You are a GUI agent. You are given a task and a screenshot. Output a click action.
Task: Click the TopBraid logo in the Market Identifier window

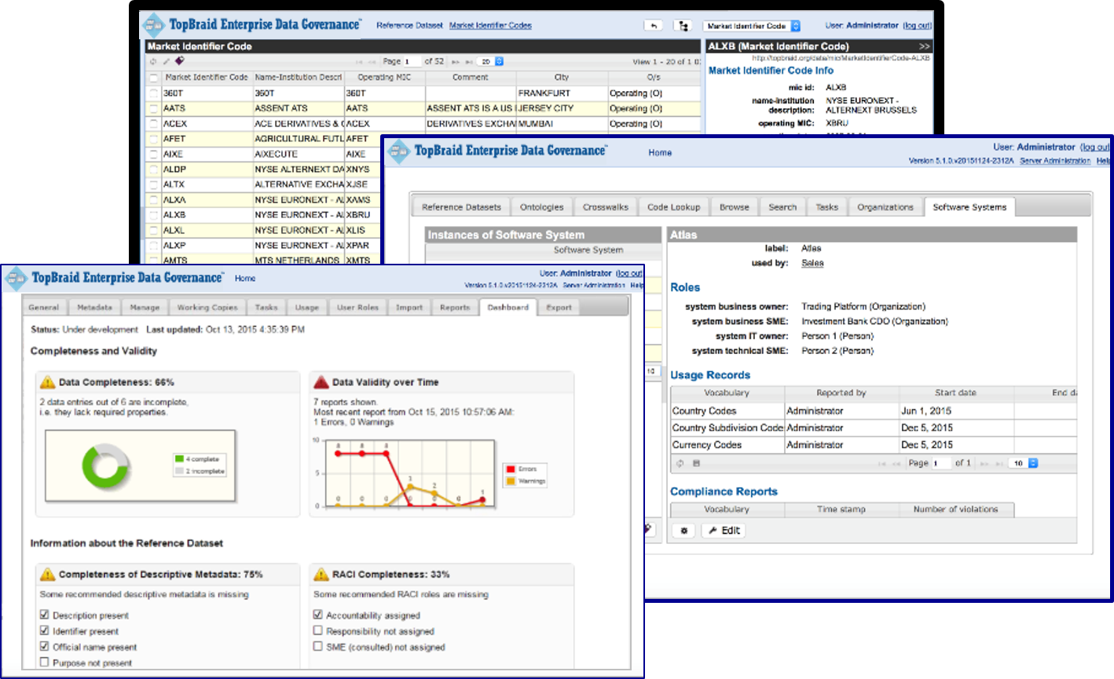(153, 25)
